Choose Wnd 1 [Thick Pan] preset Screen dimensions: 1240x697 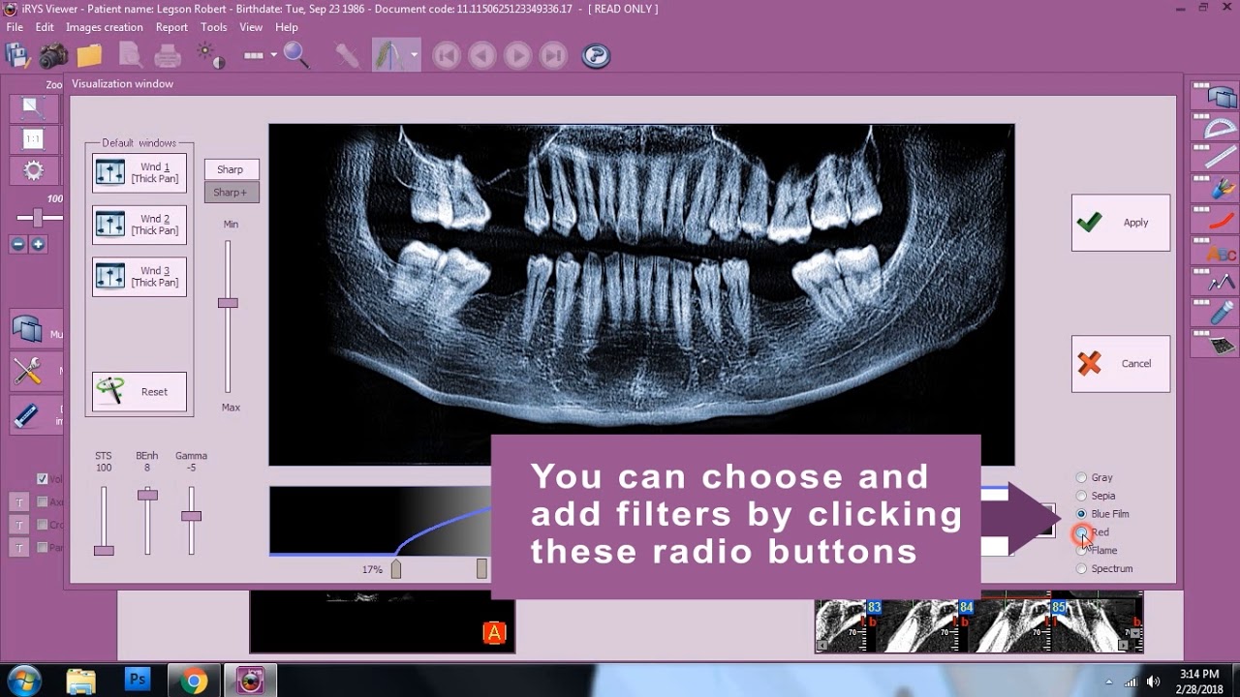tap(139, 173)
